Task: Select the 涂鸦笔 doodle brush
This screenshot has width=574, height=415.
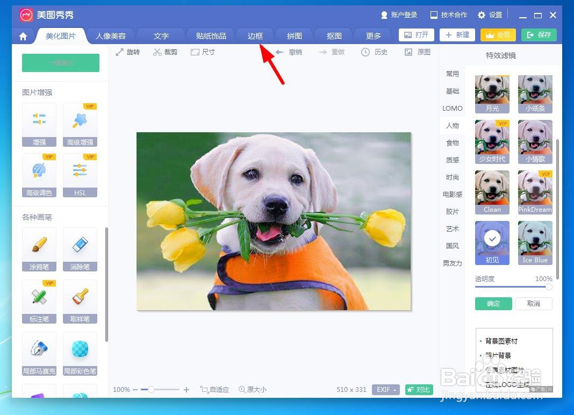Action: pos(39,249)
